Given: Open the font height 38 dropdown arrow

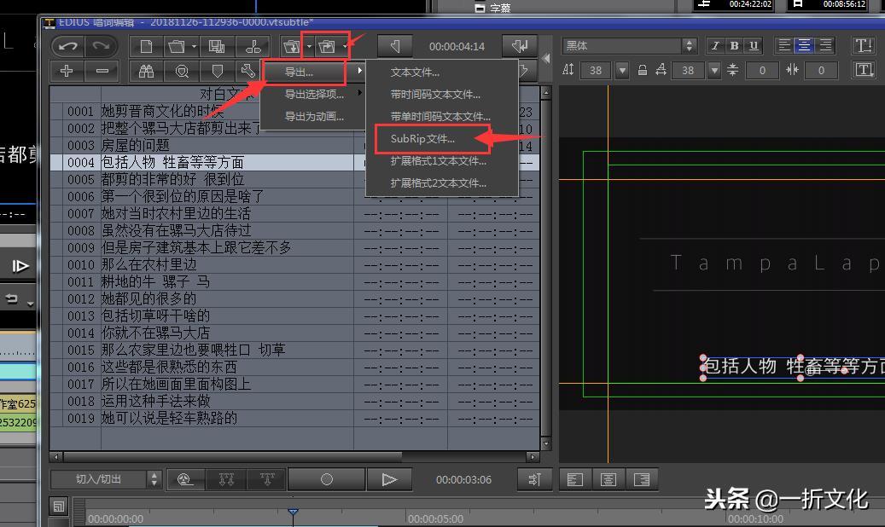Looking at the screenshot, I should click(x=622, y=71).
